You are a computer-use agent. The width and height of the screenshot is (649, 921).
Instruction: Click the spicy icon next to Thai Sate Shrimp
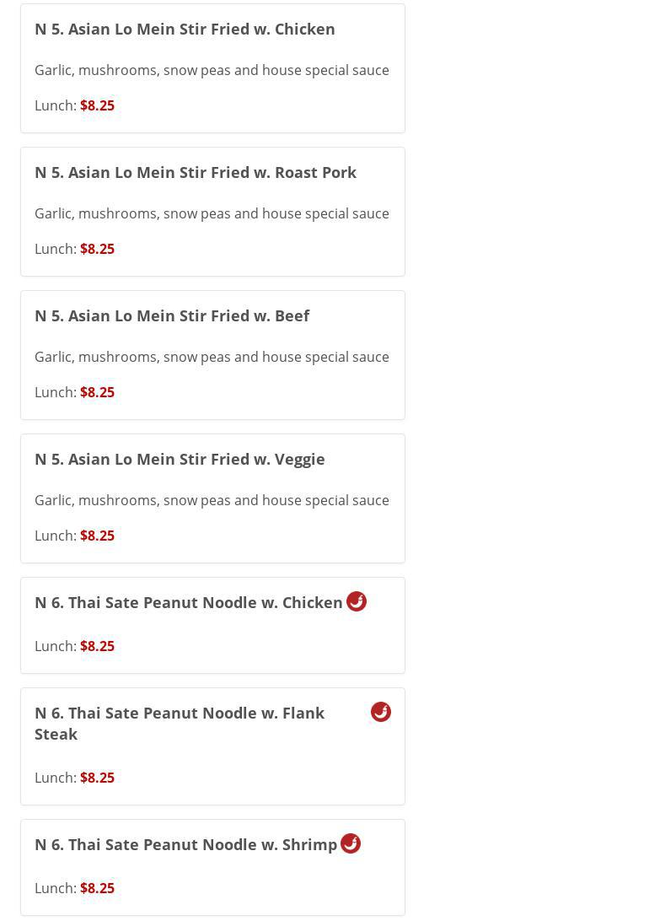[351, 843]
